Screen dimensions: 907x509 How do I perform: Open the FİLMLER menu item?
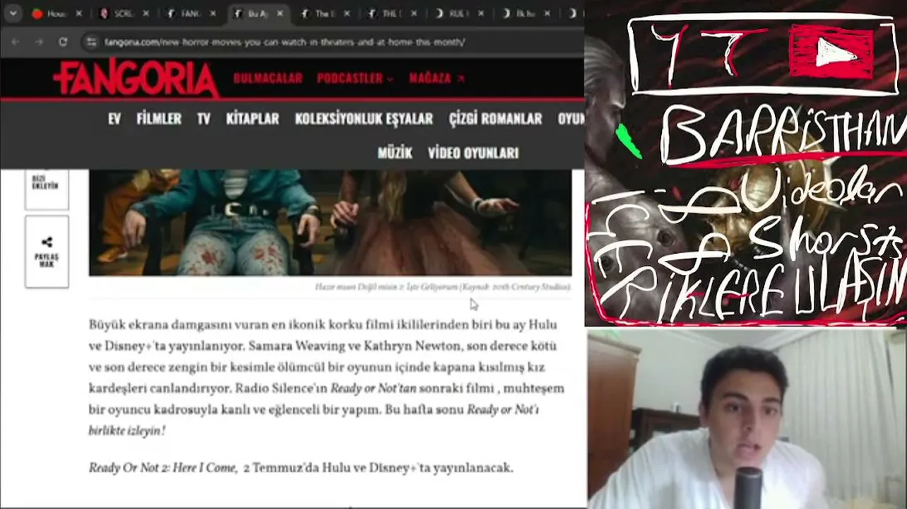pyautogui.click(x=159, y=119)
